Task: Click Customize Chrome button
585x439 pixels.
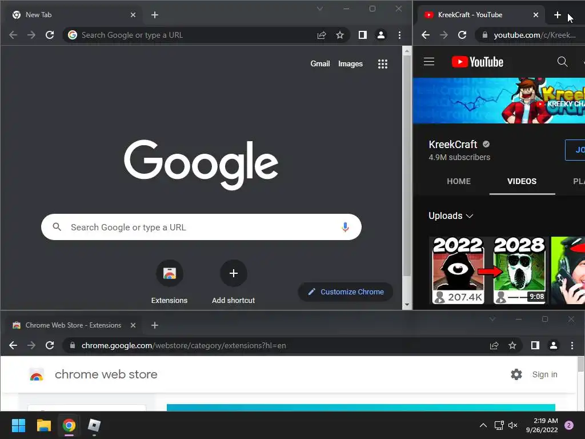Action: point(346,292)
